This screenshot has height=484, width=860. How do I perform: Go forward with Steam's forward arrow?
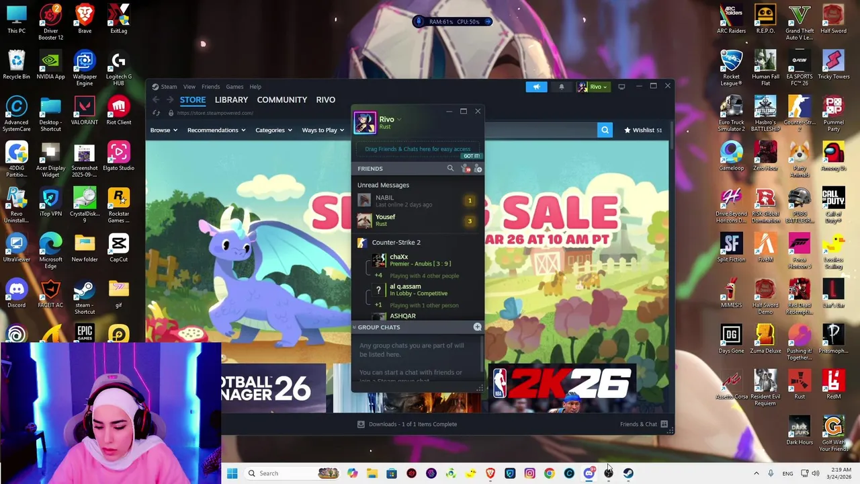click(169, 100)
